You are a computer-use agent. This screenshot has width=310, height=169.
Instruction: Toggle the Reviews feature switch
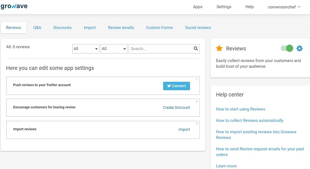coord(287,48)
